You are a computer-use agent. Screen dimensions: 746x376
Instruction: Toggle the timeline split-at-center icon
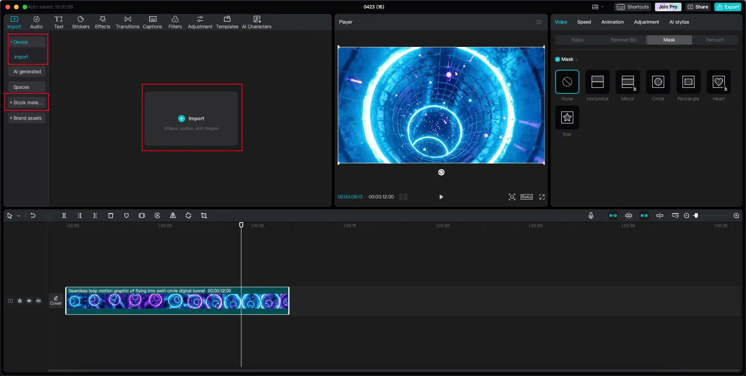[x=660, y=216]
